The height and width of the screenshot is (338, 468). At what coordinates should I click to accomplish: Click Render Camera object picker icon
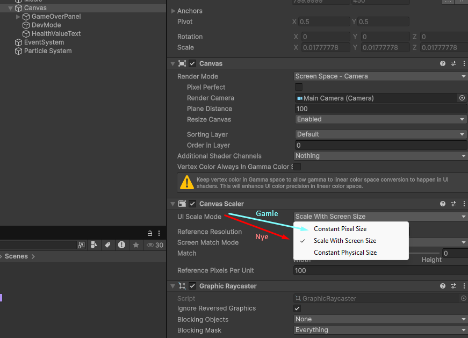462,98
